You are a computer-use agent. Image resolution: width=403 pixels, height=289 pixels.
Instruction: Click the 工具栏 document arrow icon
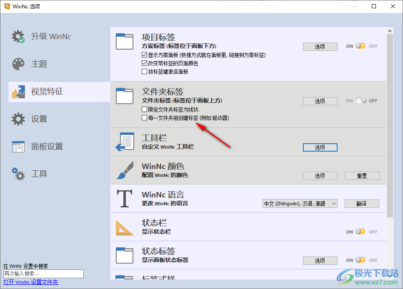[x=125, y=142]
